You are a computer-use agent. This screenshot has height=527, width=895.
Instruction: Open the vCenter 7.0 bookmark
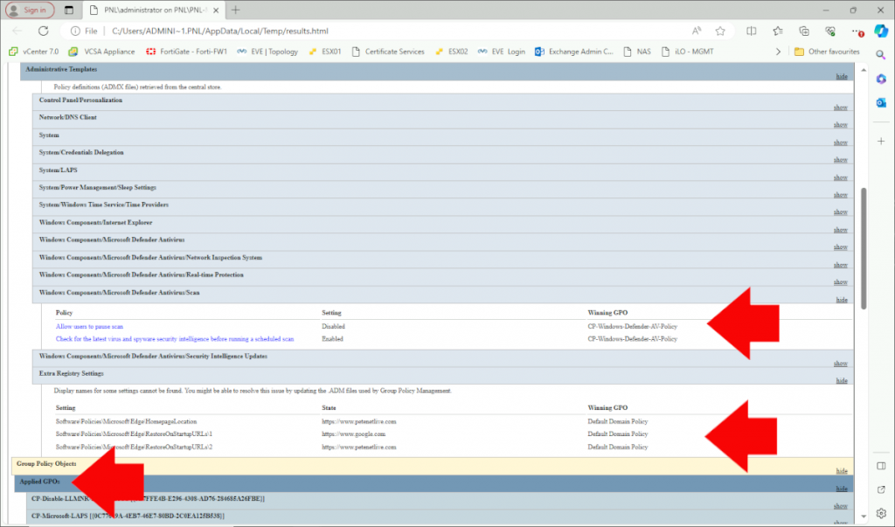(35, 52)
